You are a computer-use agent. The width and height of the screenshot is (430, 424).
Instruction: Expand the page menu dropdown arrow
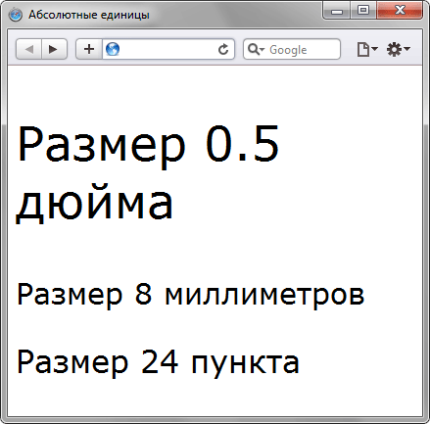(x=375, y=49)
